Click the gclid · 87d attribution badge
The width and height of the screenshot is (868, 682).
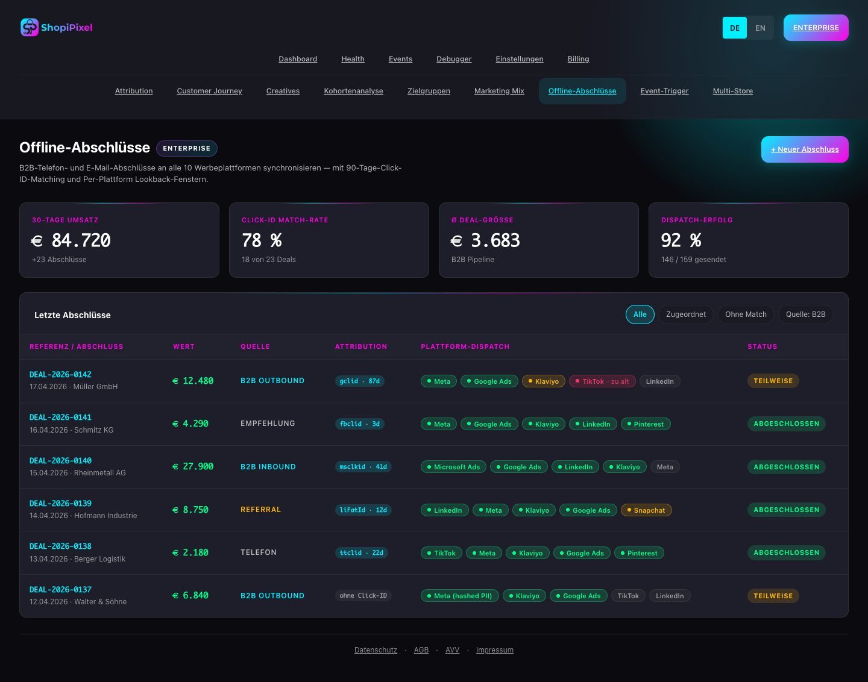click(x=360, y=381)
